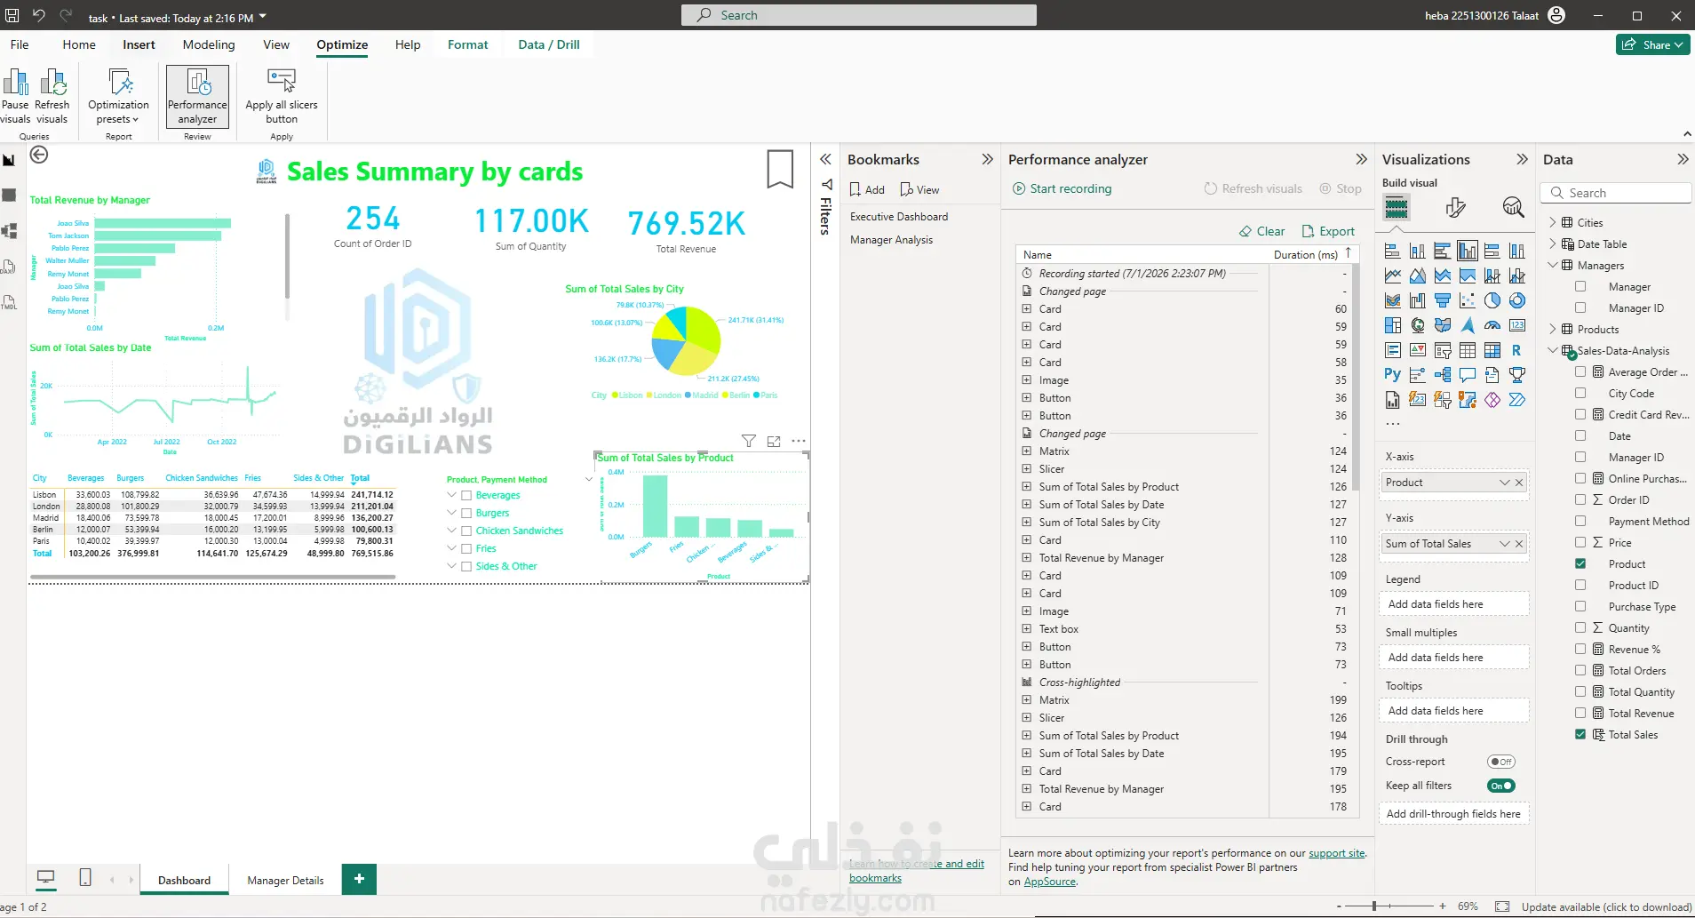Viewport: 1695px width, 918px height.
Task: Open the DAX query view
Action: click(x=9, y=267)
